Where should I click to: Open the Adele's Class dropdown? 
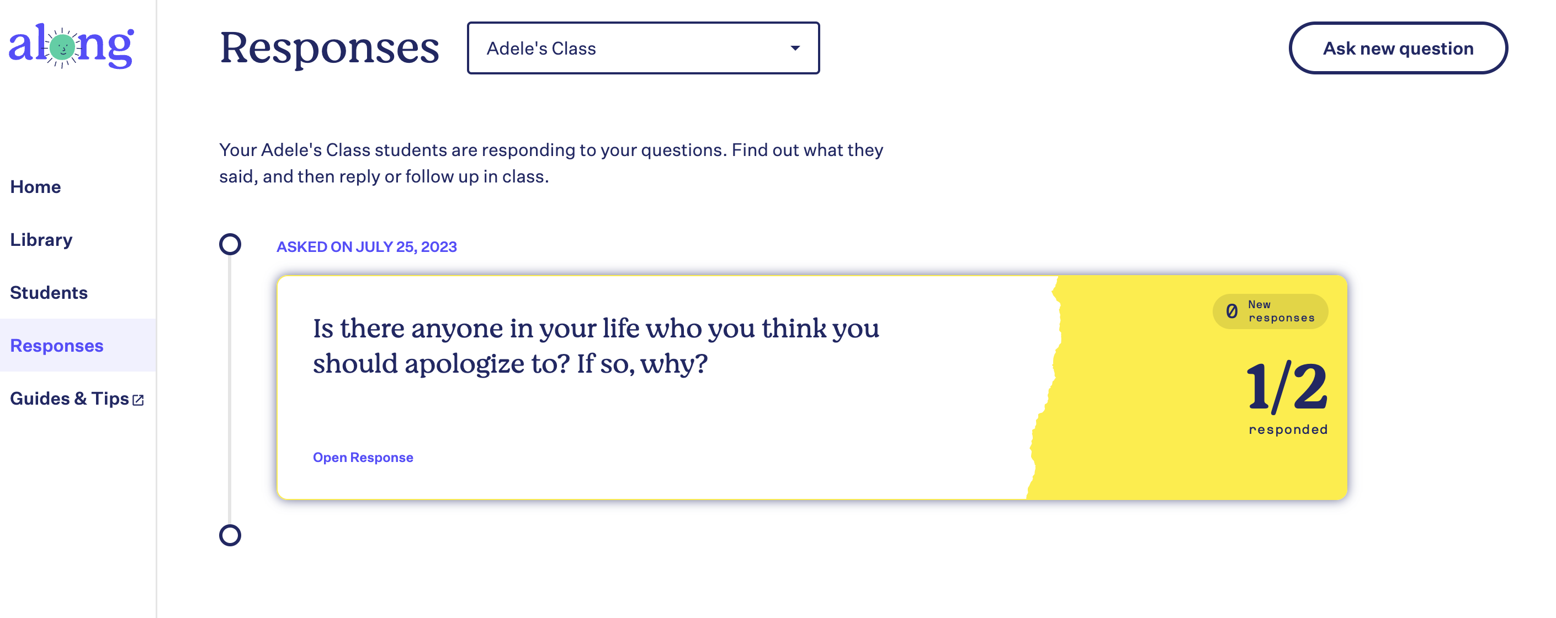(x=642, y=49)
